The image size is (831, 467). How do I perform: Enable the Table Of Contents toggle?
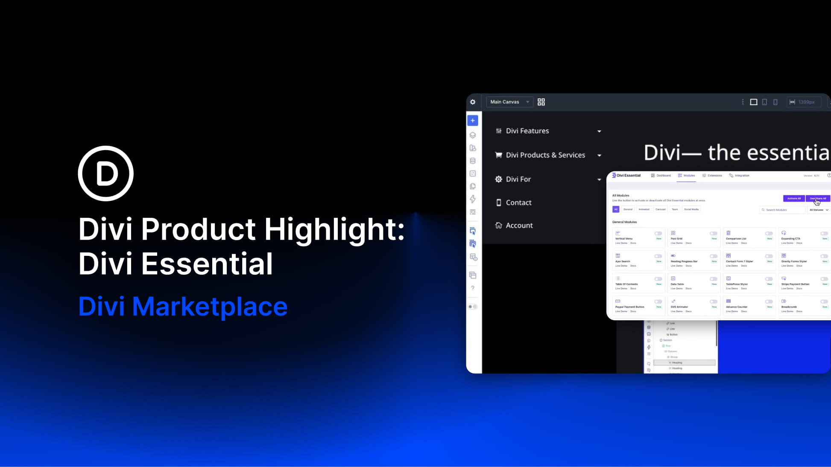pyautogui.click(x=658, y=279)
